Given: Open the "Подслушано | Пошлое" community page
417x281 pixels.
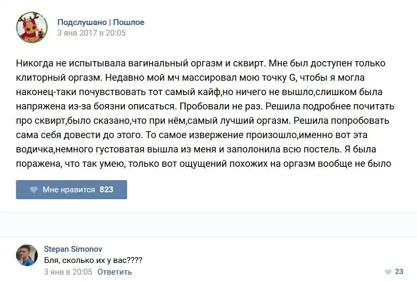Looking at the screenshot, I should 101,22.
